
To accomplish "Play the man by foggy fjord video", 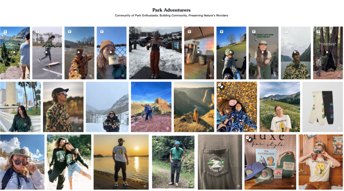I will click(296, 53).
